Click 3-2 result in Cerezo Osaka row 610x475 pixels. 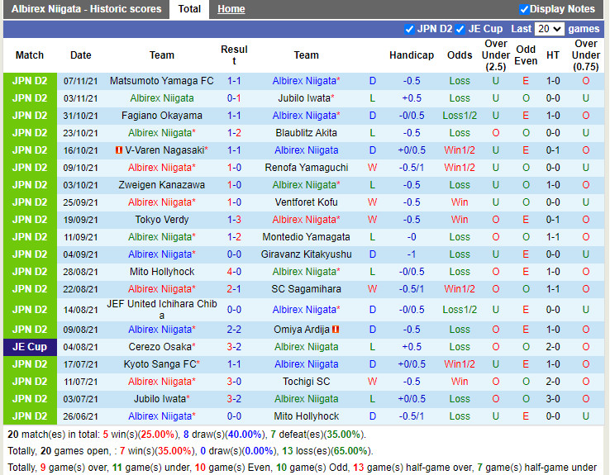[x=234, y=347]
